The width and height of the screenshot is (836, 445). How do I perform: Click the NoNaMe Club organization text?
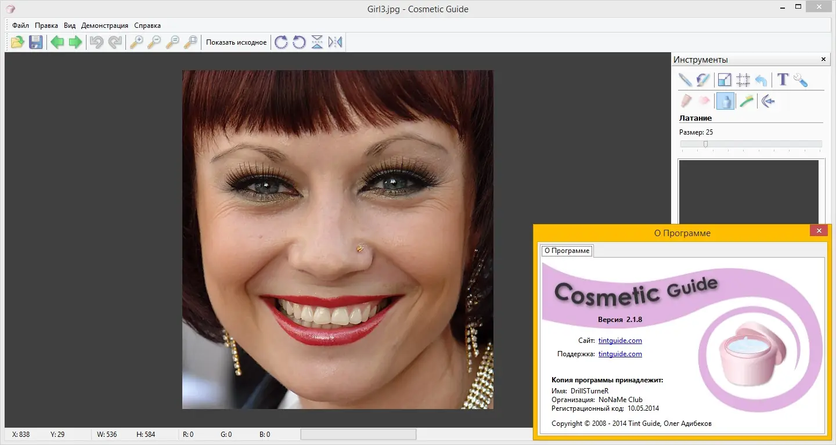coord(622,400)
